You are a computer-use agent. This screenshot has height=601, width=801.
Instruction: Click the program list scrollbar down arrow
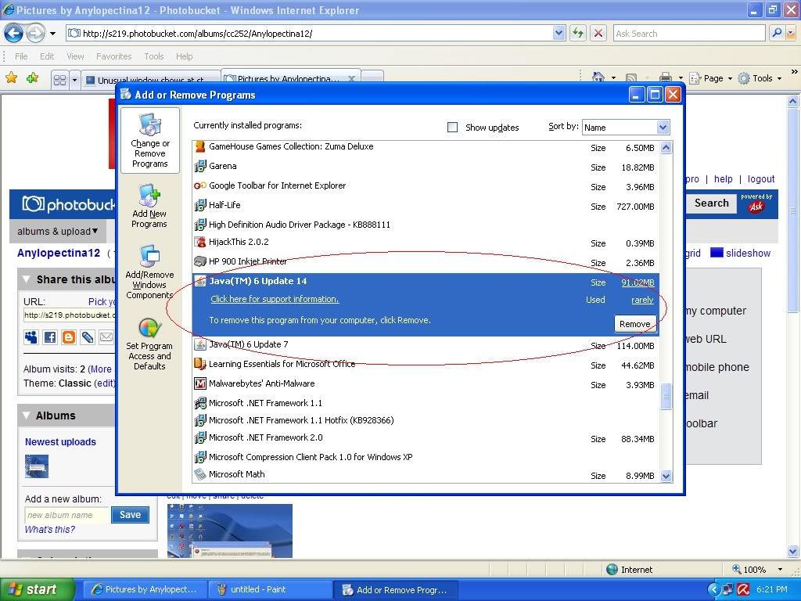(x=666, y=475)
